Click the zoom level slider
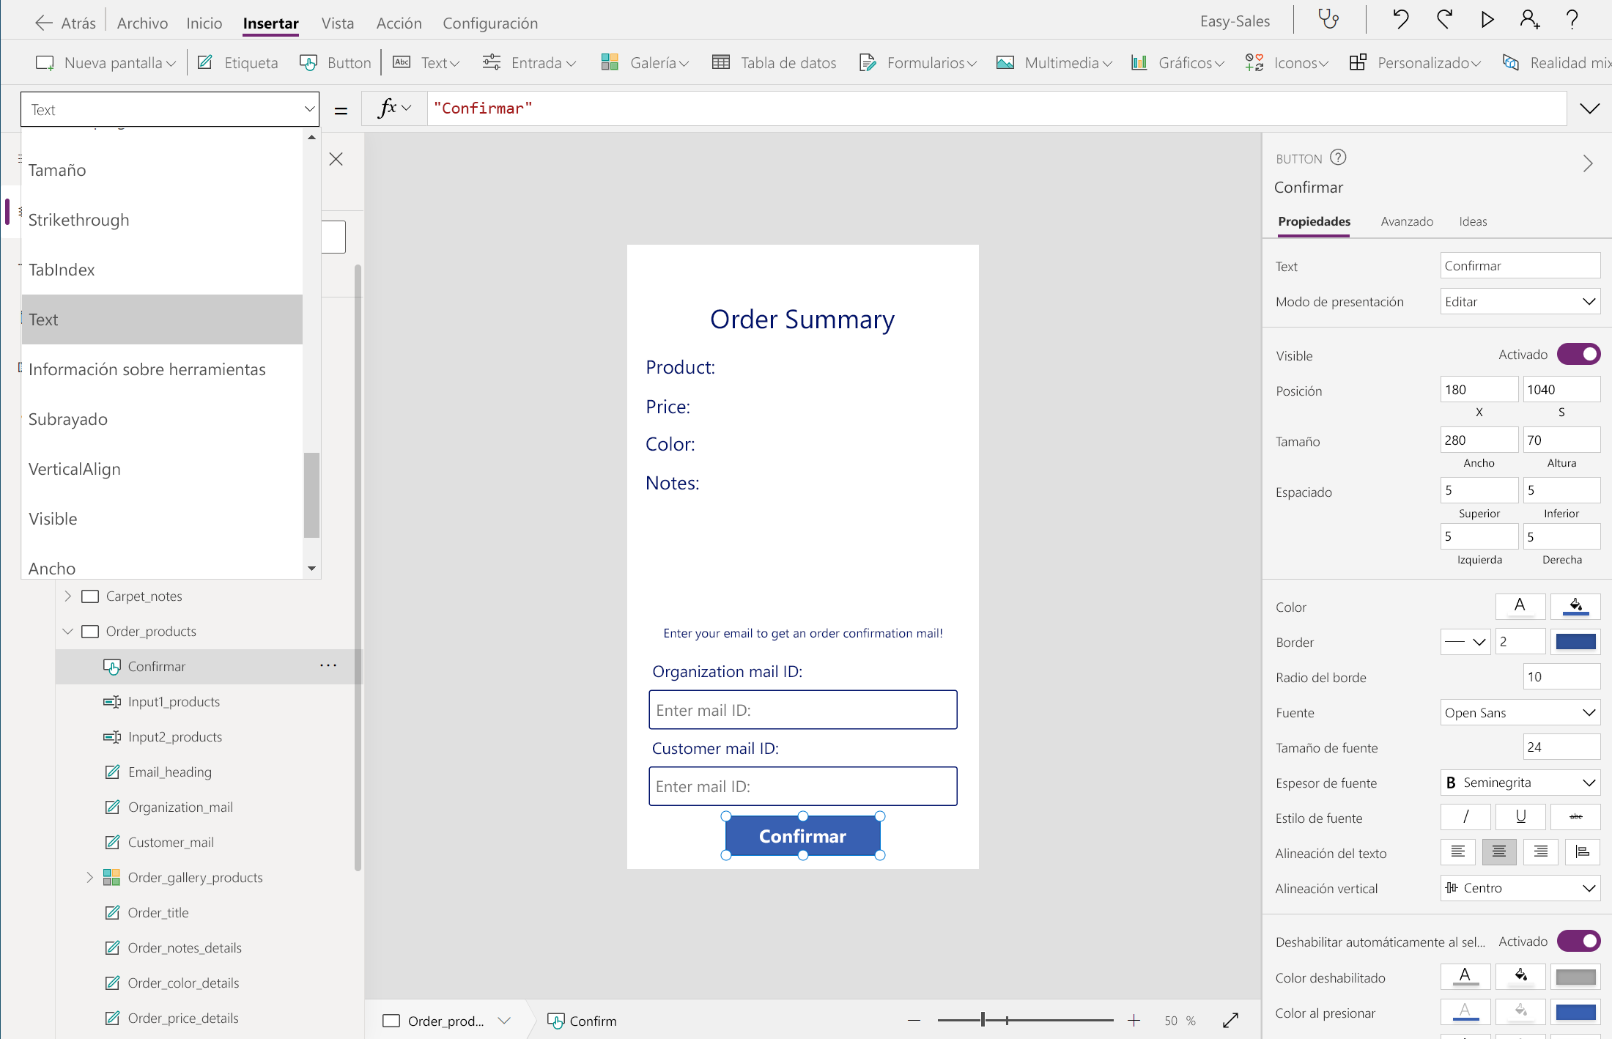The image size is (1612, 1039). pyautogui.click(x=1024, y=1020)
